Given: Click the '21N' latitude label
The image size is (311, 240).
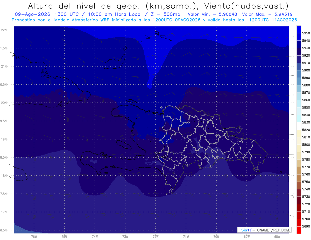Looking at the screenshot, I should (4, 66).
